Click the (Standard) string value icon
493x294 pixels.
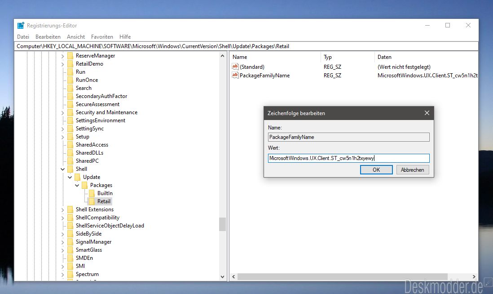tap(235, 67)
